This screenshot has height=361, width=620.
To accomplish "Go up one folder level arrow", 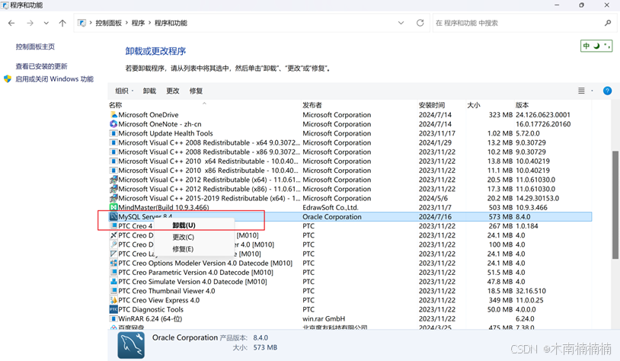I will 62,23.
